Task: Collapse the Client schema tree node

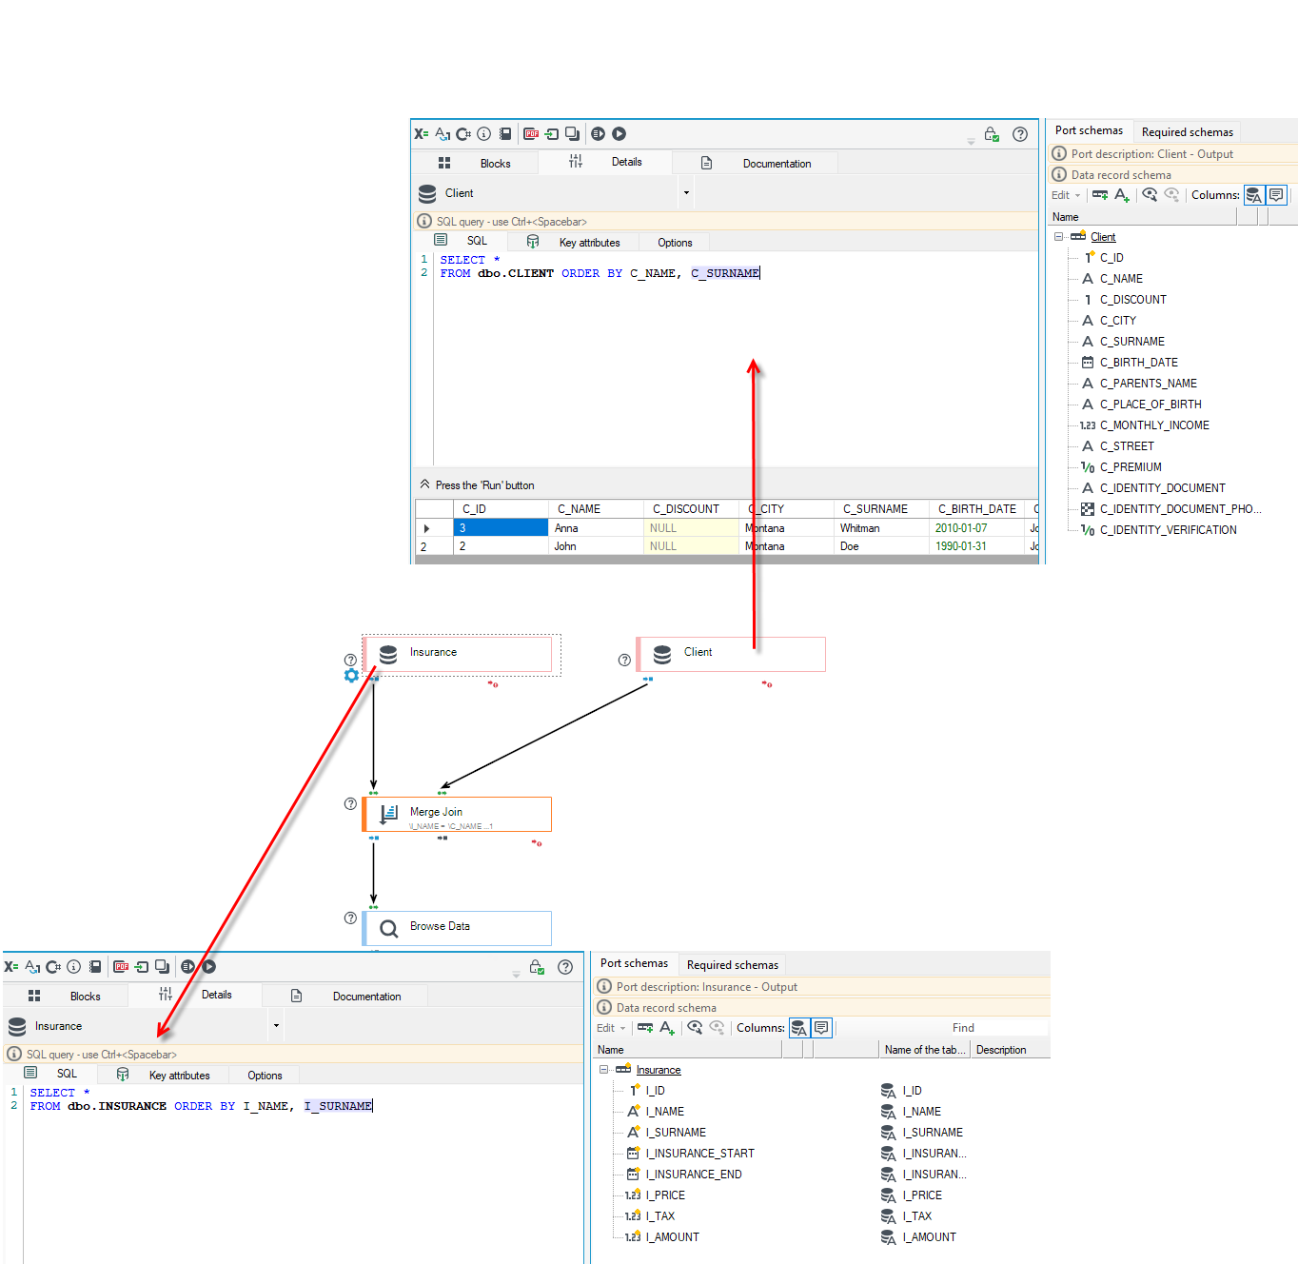Action: (1058, 237)
